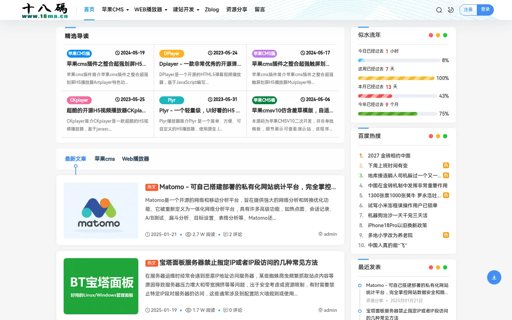The width and height of the screenshot is (512, 320).
Task: Open the BT宝塔面板 green thumbnail
Action: pos(101,286)
